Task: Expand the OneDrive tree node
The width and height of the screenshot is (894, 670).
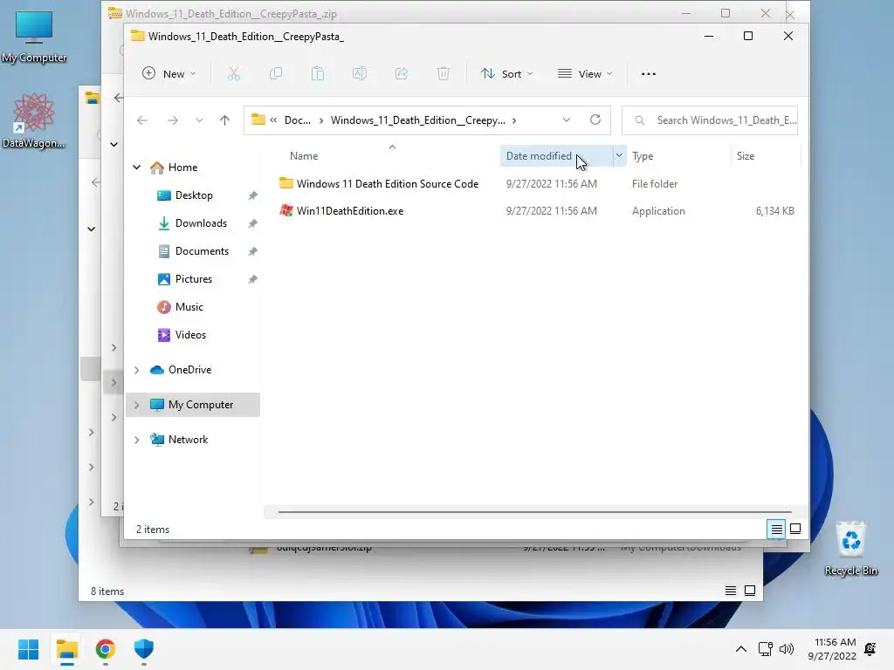Action: (x=137, y=370)
